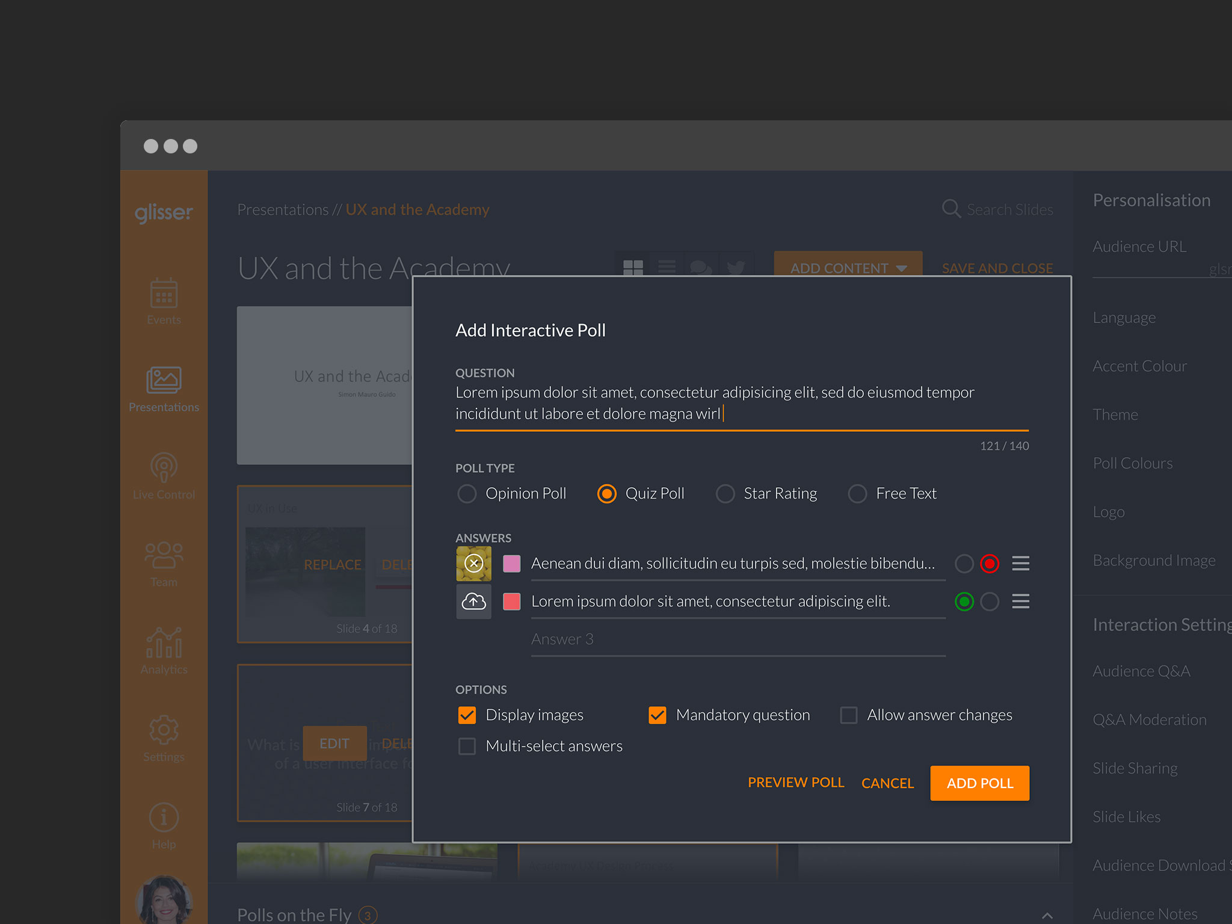Select the UX and the Academy title slide thumbnail
The width and height of the screenshot is (1232, 924).
[x=325, y=385]
